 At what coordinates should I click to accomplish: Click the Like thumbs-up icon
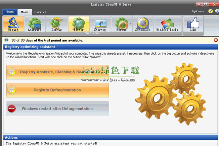[x=193, y=24]
